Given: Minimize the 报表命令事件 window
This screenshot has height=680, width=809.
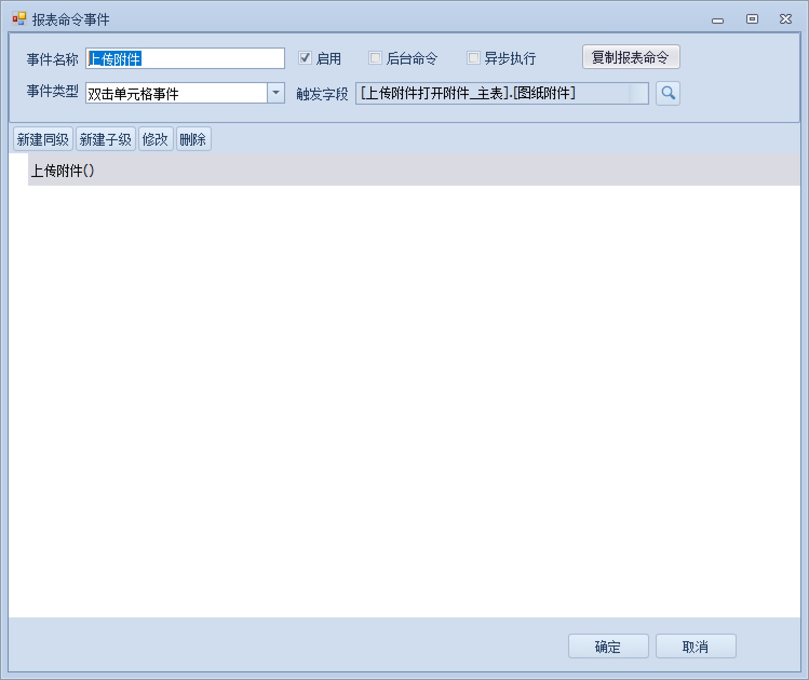Looking at the screenshot, I should pos(717,20).
